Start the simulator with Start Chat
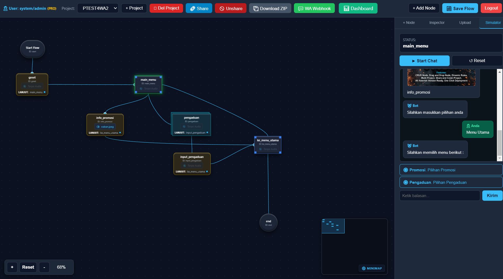 (x=424, y=61)
